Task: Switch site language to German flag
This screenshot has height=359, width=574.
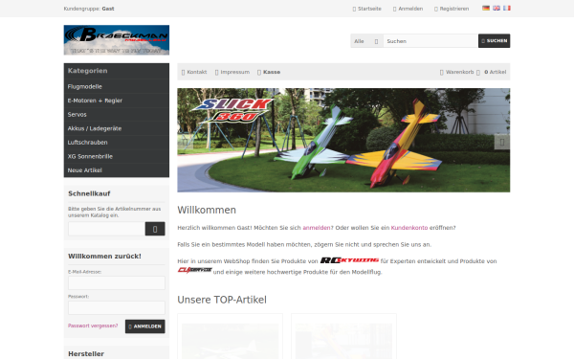Action: coord(486,8)
